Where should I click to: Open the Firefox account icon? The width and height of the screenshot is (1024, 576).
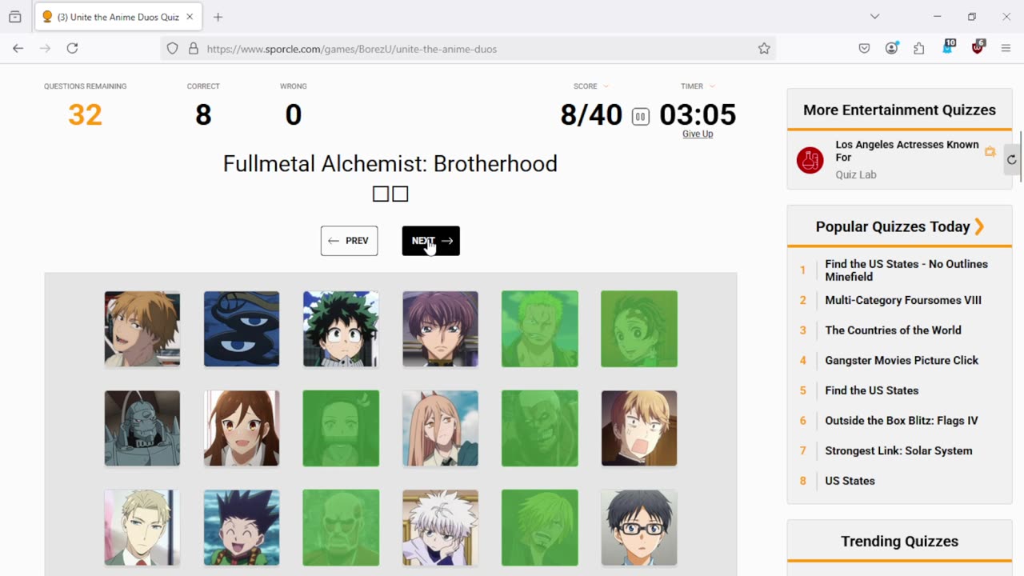tap(891, 49)
